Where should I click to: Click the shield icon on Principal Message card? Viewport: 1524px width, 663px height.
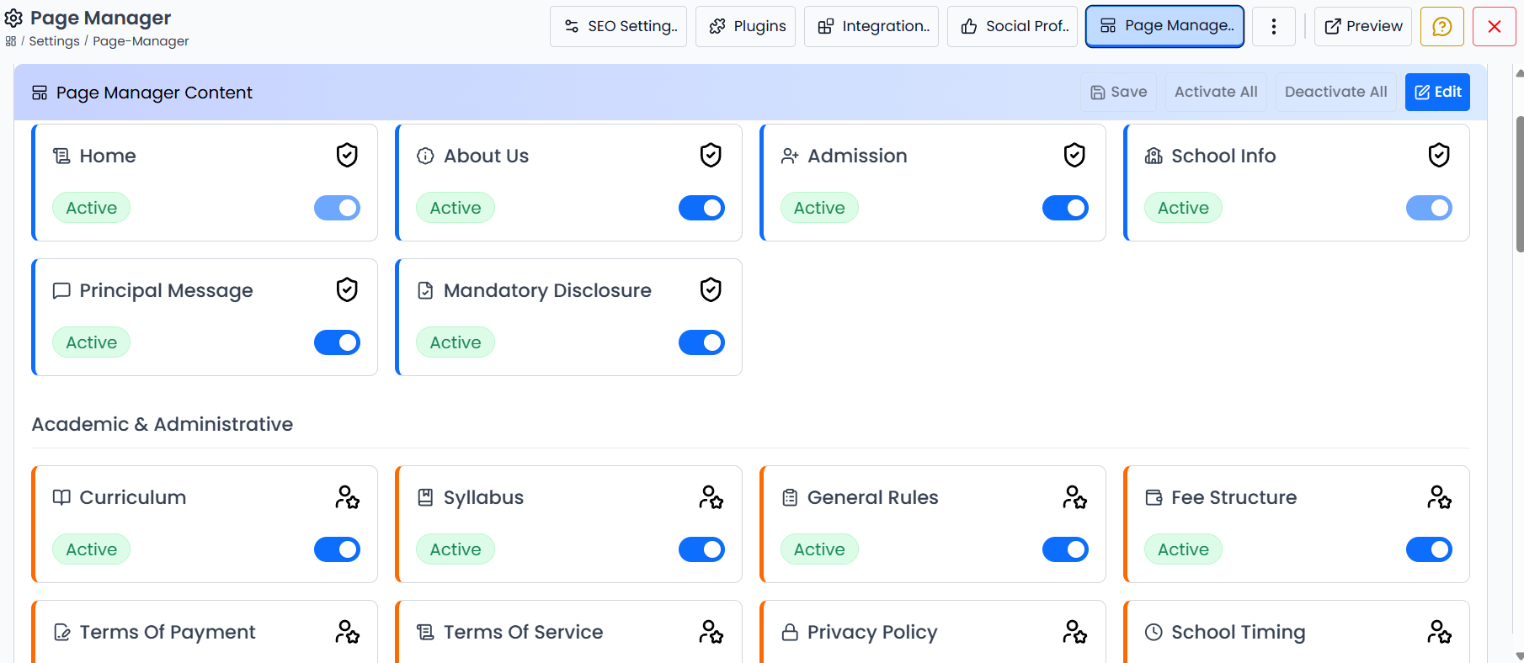click(347, 290)
